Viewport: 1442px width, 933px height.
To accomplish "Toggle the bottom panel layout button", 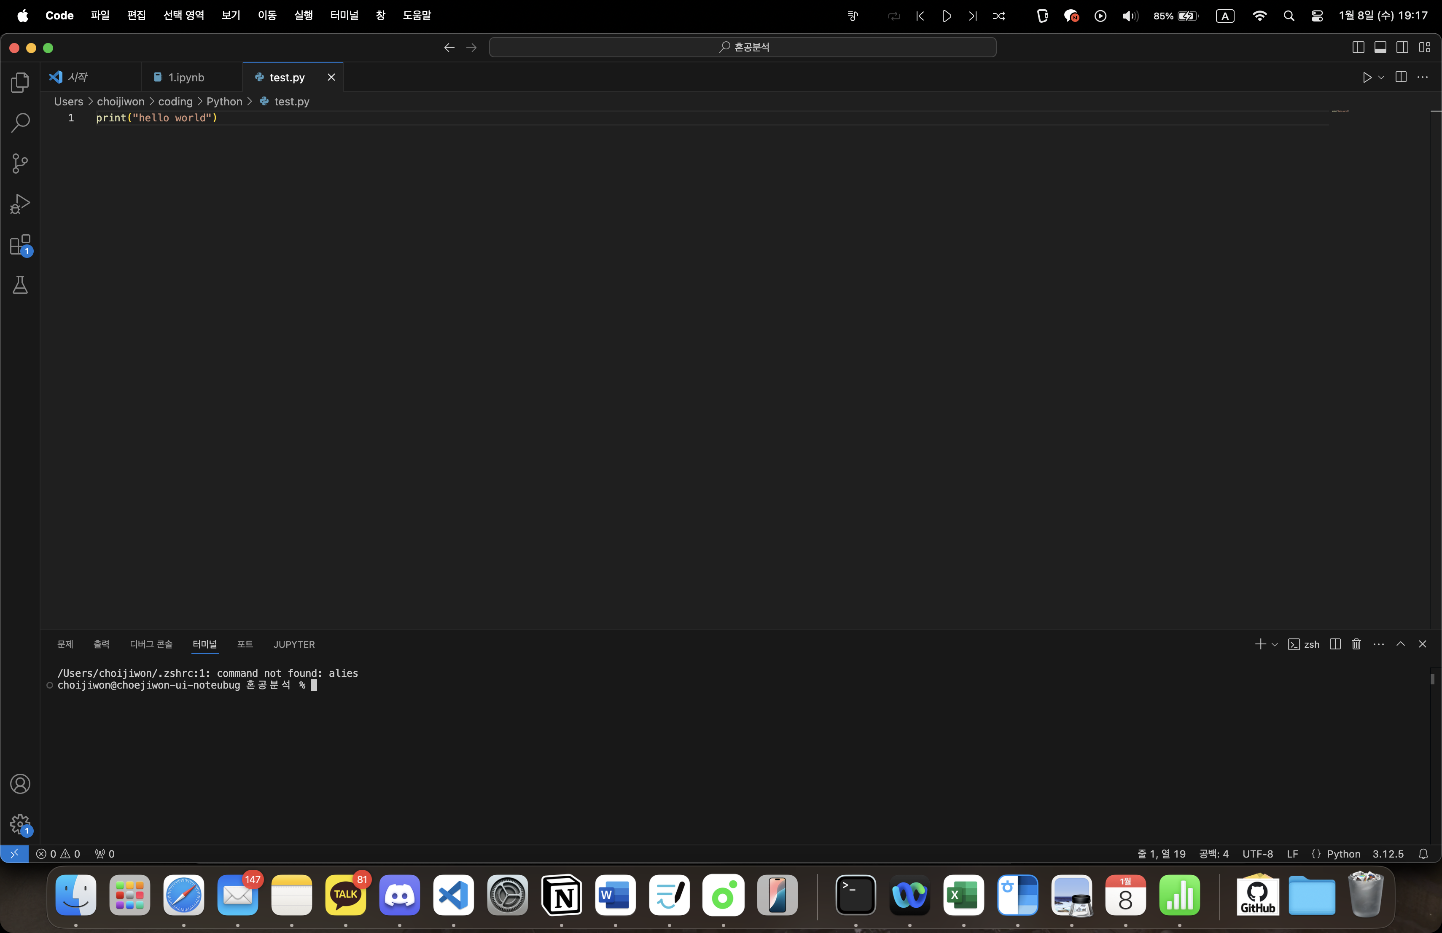I will (1380, 47).
